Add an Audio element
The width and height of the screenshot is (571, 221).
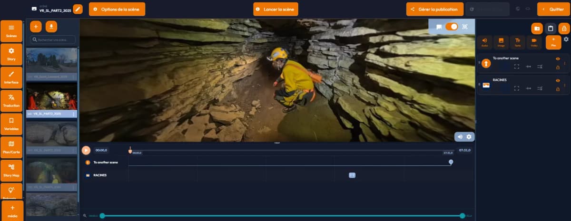click(485, 42)
